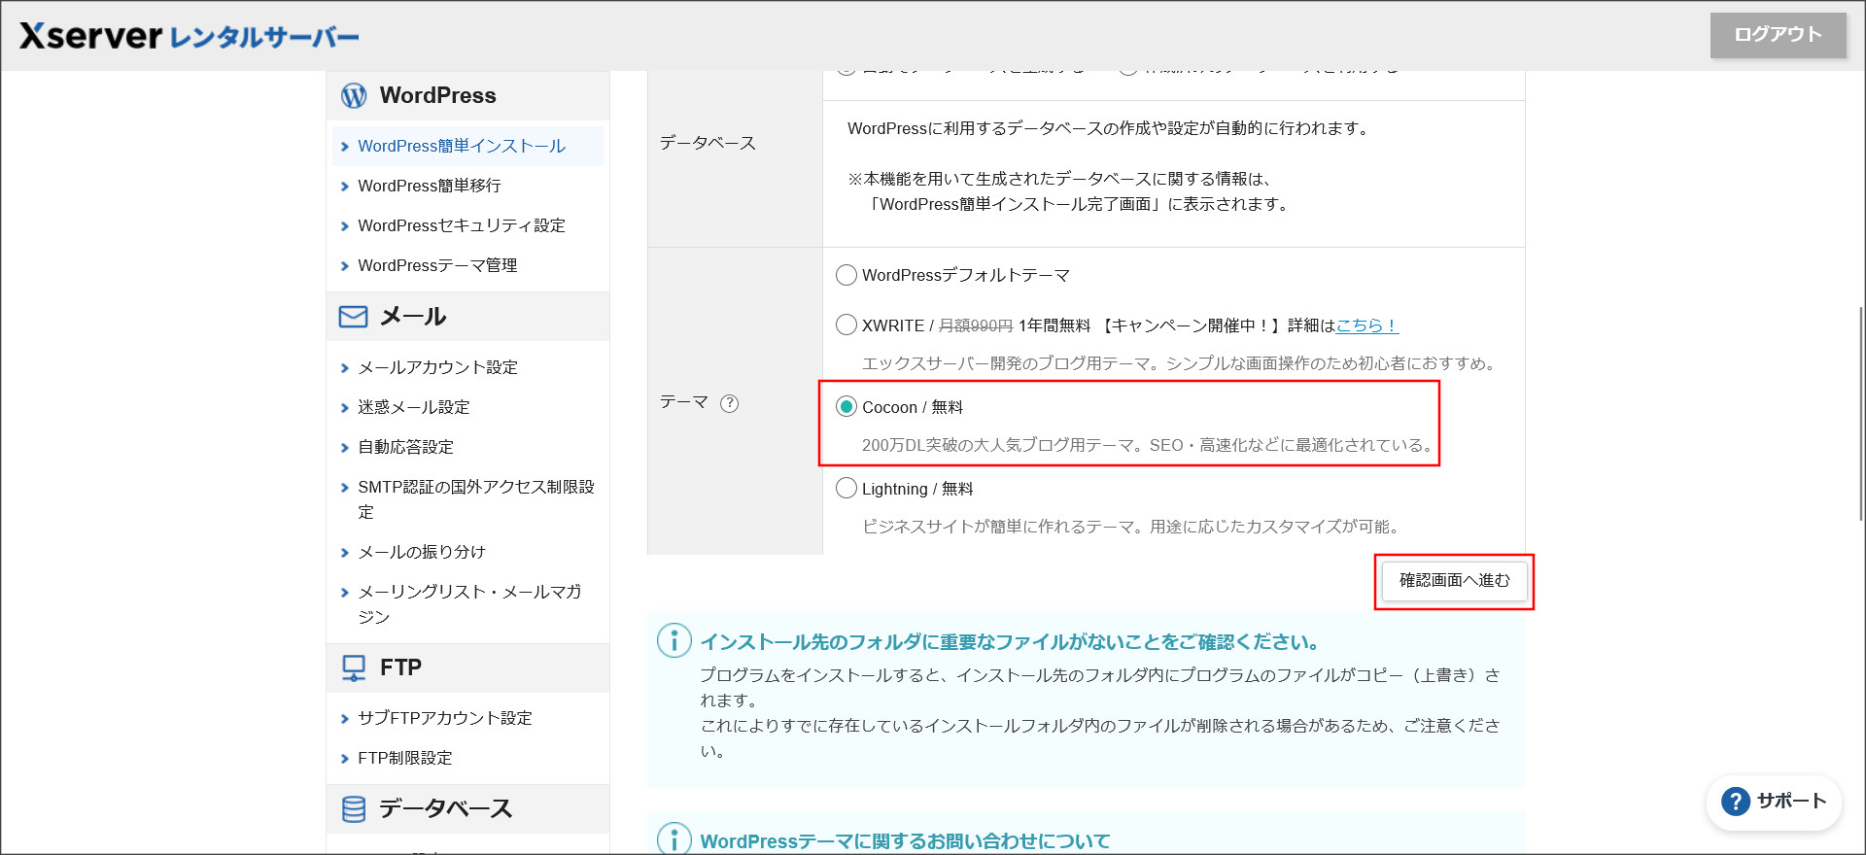Click the テーマ row label

(684, 402)
